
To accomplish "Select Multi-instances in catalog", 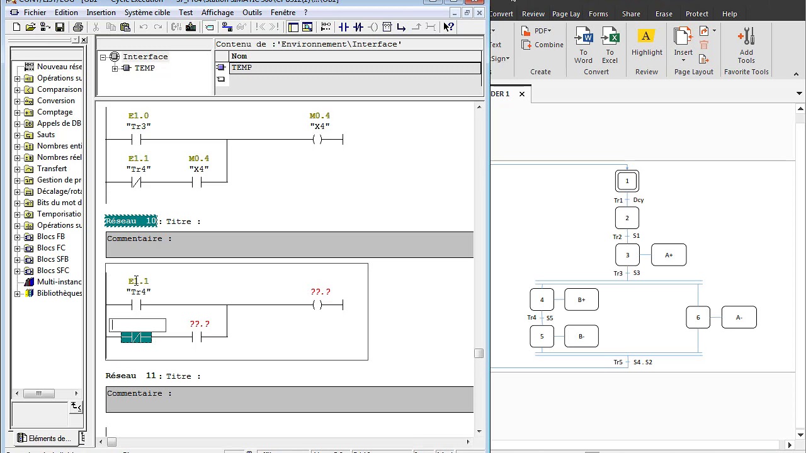I will [59, 282].
